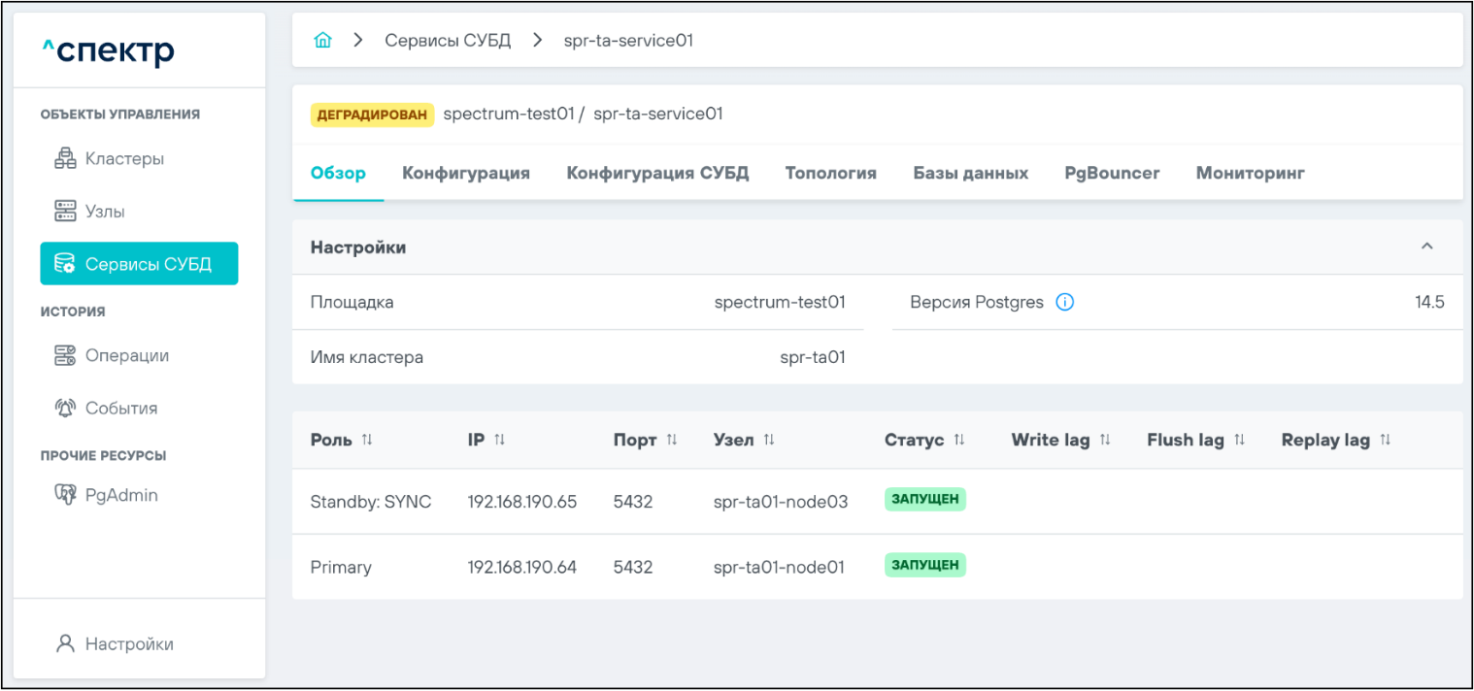Switch to the Топология tab
Viewport: 1474px width, 691px height.
click(x=830, y=173)
